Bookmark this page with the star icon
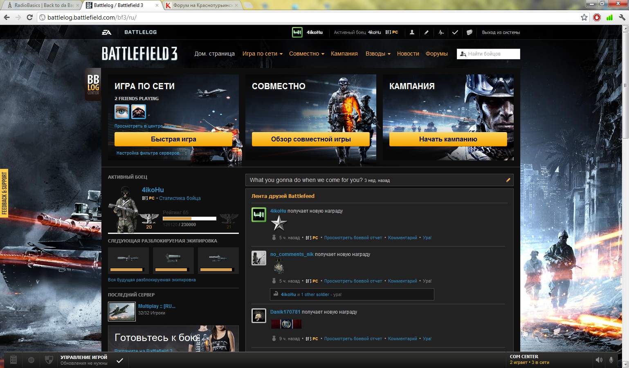The height and width of the screenshot is (368, 629). click(x=584, y=17)
